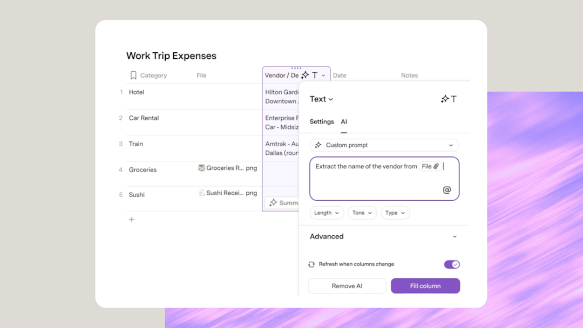Expand the Advanced section
Viewport: 583px width, 328px height.
pos(384,237)
